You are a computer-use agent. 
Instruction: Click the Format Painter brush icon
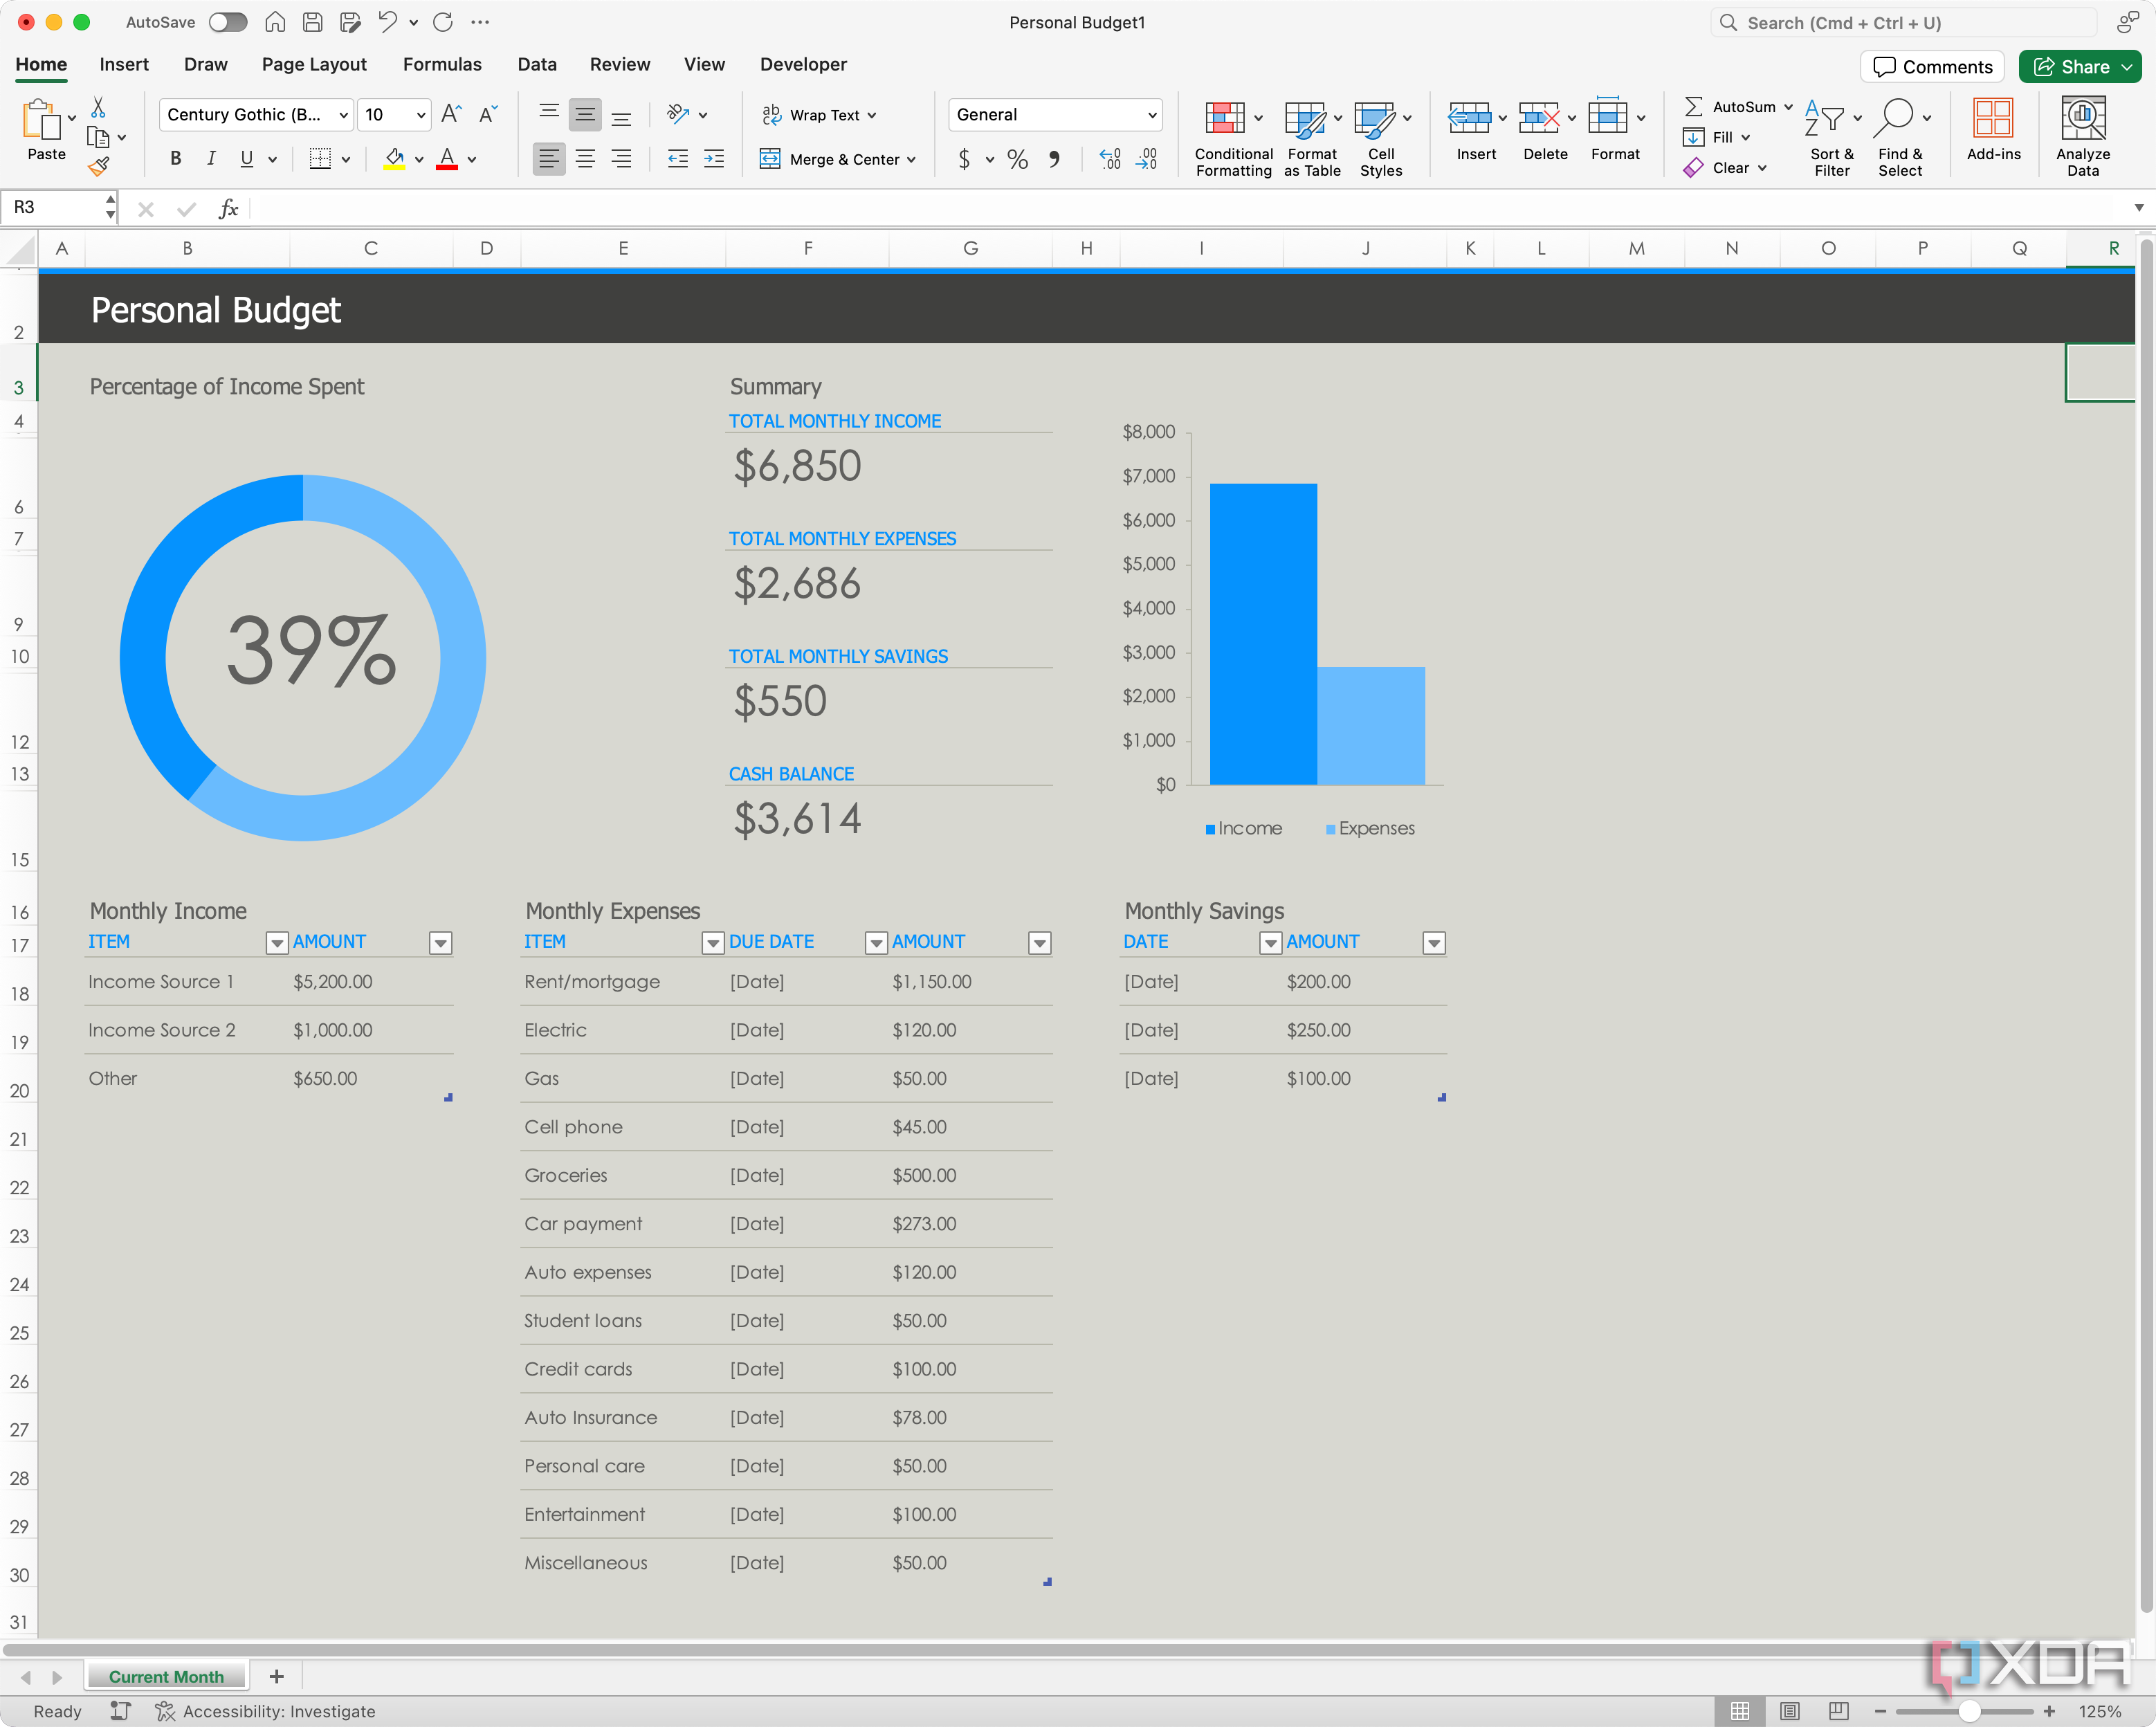tap(98, 167)
